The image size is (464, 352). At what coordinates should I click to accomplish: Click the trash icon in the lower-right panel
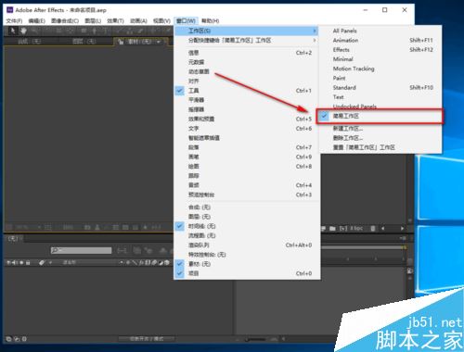click(373, 229)
